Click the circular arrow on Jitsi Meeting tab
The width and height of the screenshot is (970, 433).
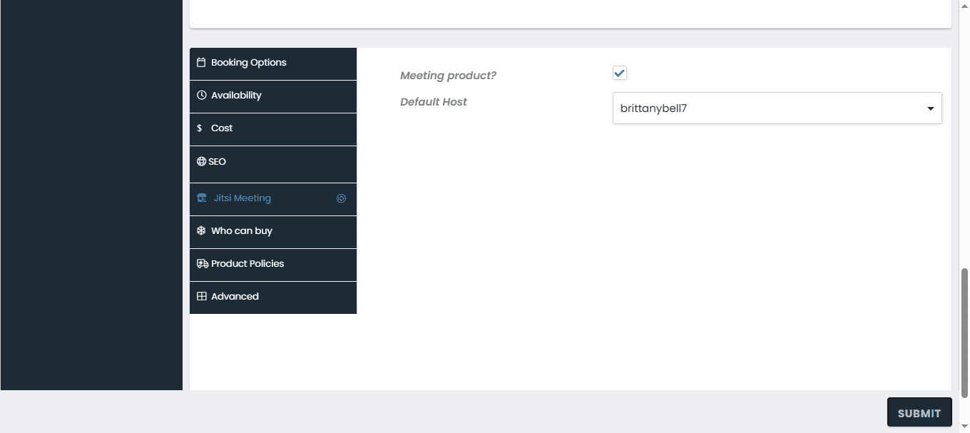[341, 199]
